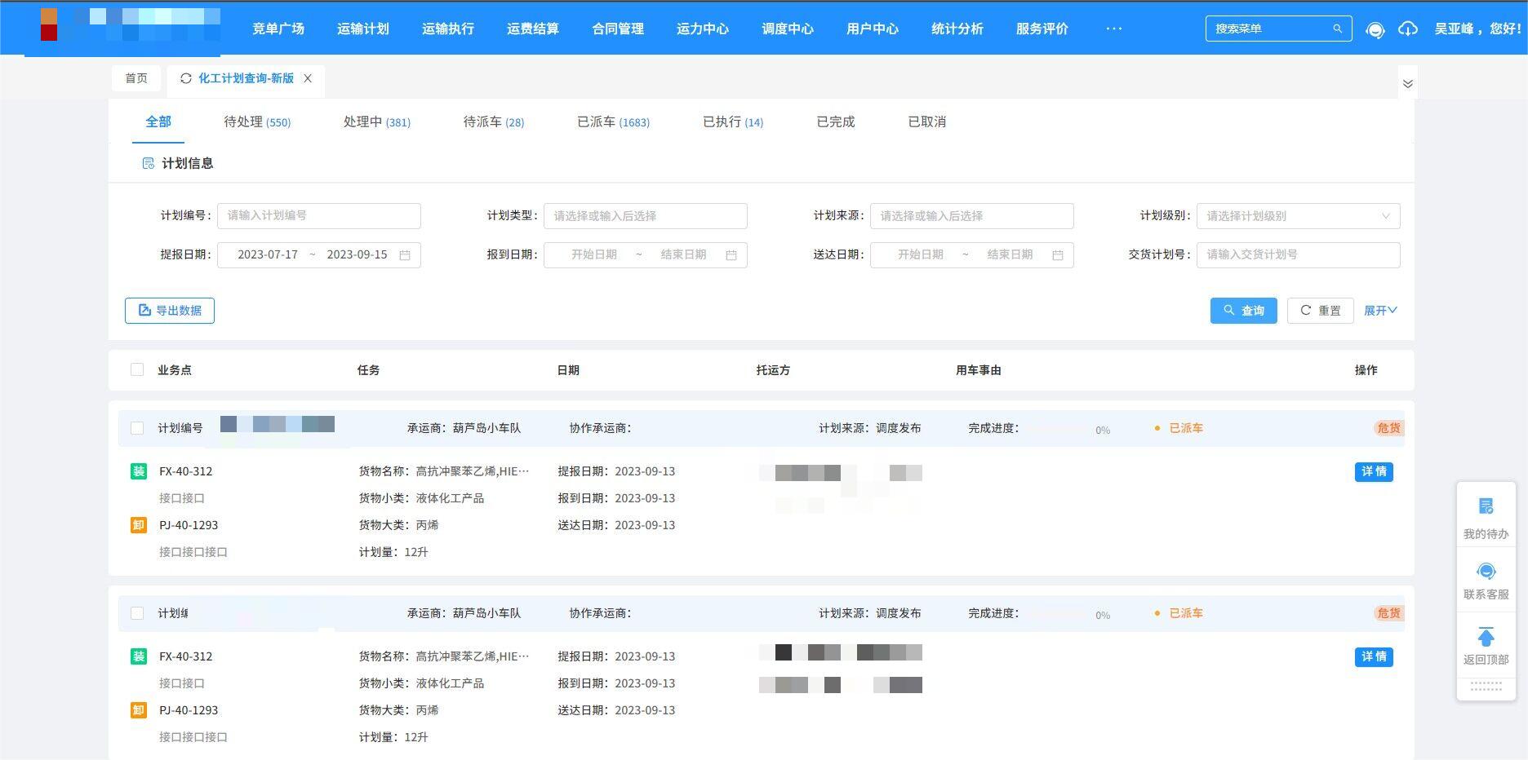The image size is (1528, 760).
Task: Open the 计划来源 select field
Action: pyautogui.click(x=971, y=216)
